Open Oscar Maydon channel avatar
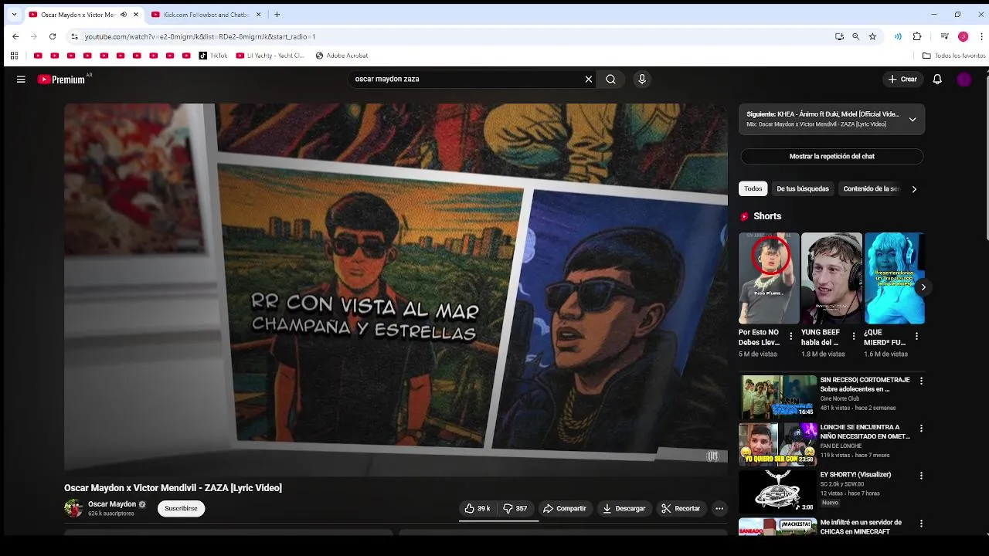 coord(73,508)
